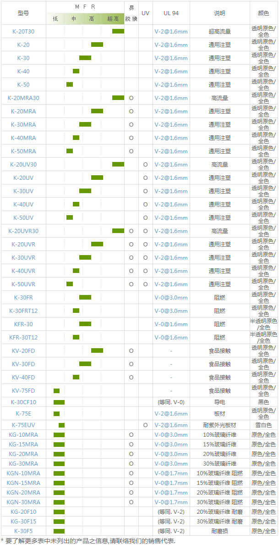Click V-0@3.0mm rating in K-30FR row
Viewport: 279px width, 545px height.
point(171,298)
